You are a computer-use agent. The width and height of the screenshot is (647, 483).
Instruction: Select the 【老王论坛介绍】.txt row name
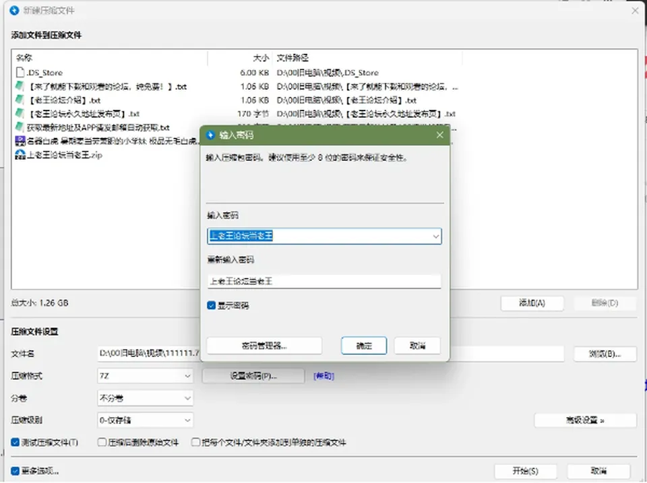(x=64, y=100)
